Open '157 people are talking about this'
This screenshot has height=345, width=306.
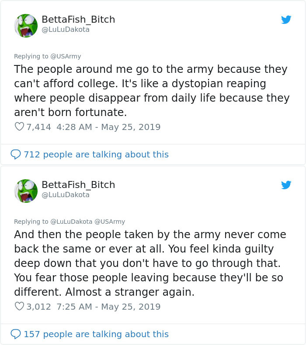[x=96, y=334]
